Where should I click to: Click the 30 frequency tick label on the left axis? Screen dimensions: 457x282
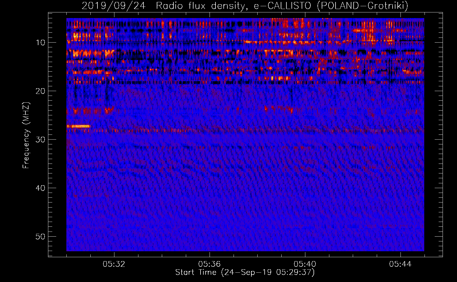pyautogui.click(x=40, y=140)
